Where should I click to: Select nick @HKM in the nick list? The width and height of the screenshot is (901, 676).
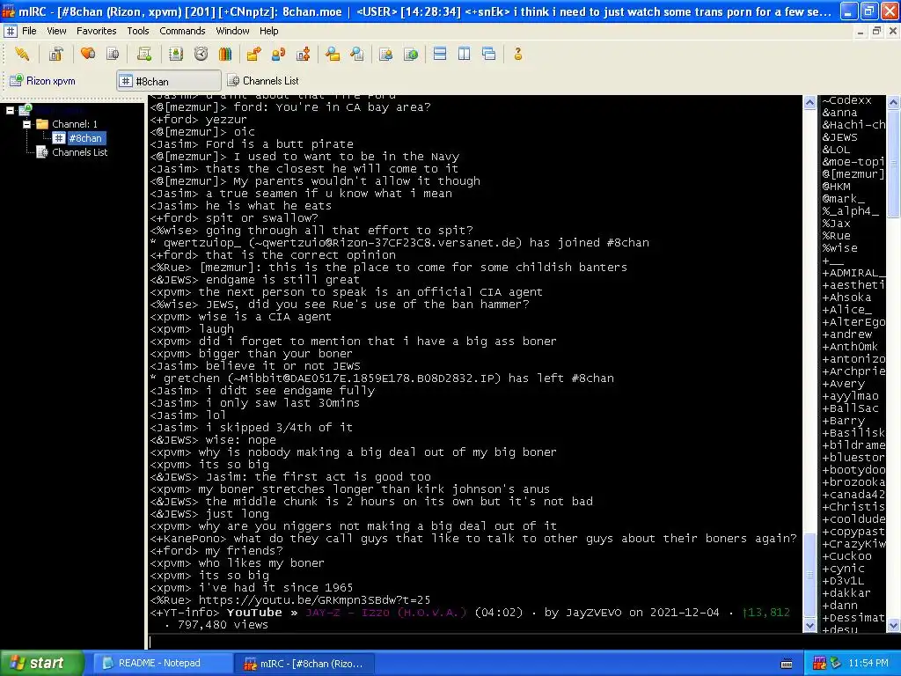click(836, 187)
